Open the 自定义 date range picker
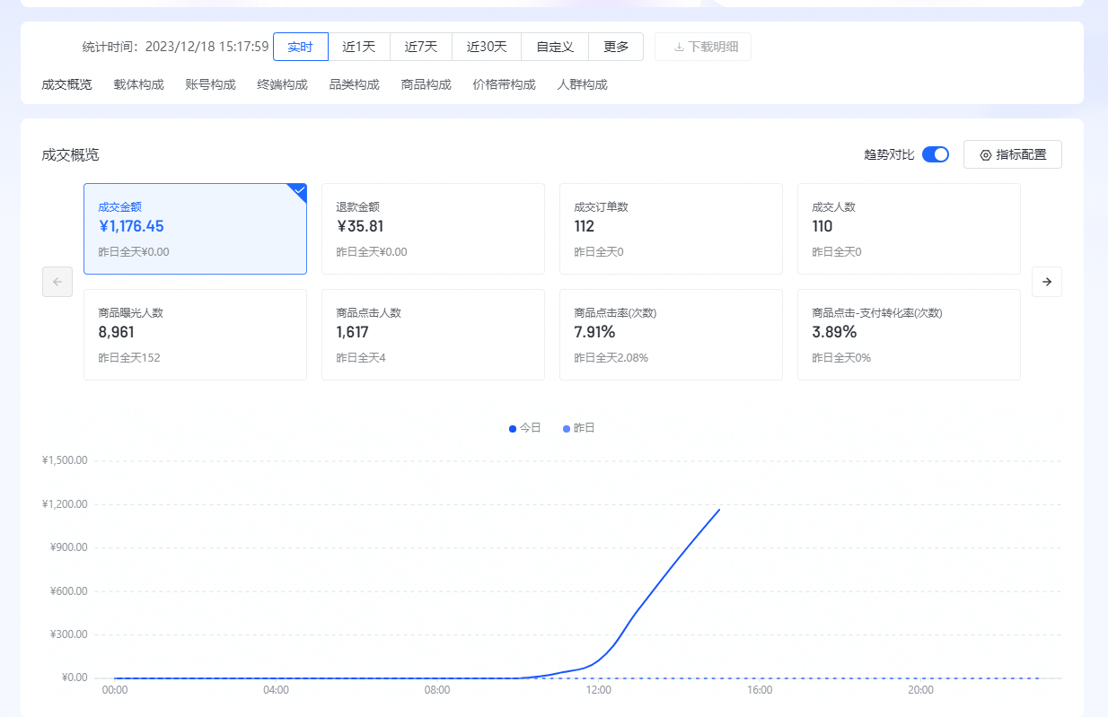Viewport: 1108px width, 717px height. (x=555, y=47)
